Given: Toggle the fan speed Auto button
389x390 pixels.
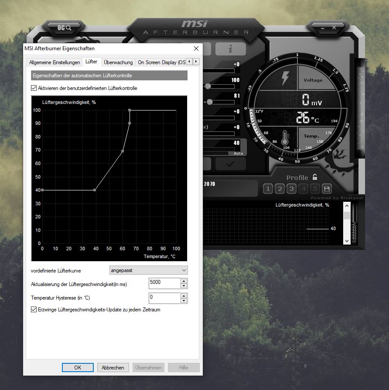Looking at the screenshot, I should [238, 153].
